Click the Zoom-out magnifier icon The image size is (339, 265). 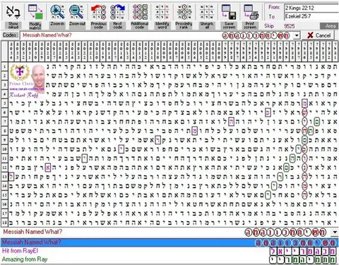click(x=76, y=12)
